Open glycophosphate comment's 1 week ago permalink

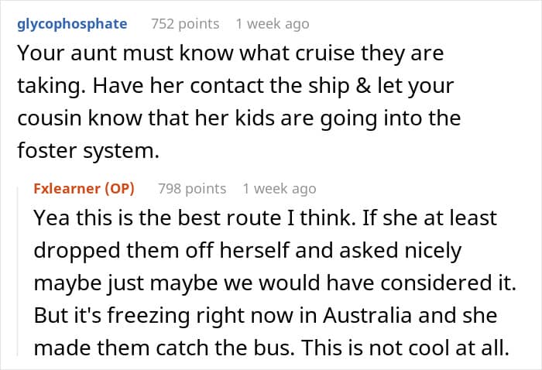pyautogui.click(x=273, y=24)
